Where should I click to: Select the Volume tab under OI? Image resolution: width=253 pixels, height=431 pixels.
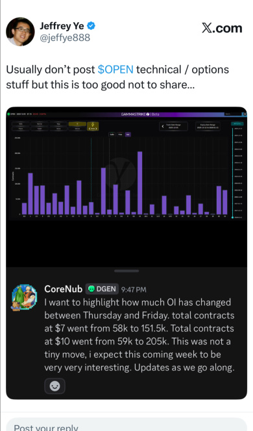coord(77,129)
